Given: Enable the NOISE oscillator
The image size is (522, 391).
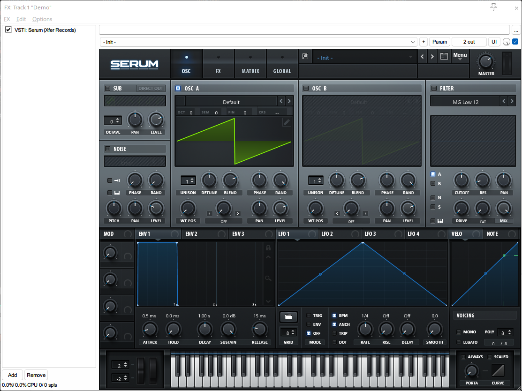Looking at the screenshot, I should point(107,149).
